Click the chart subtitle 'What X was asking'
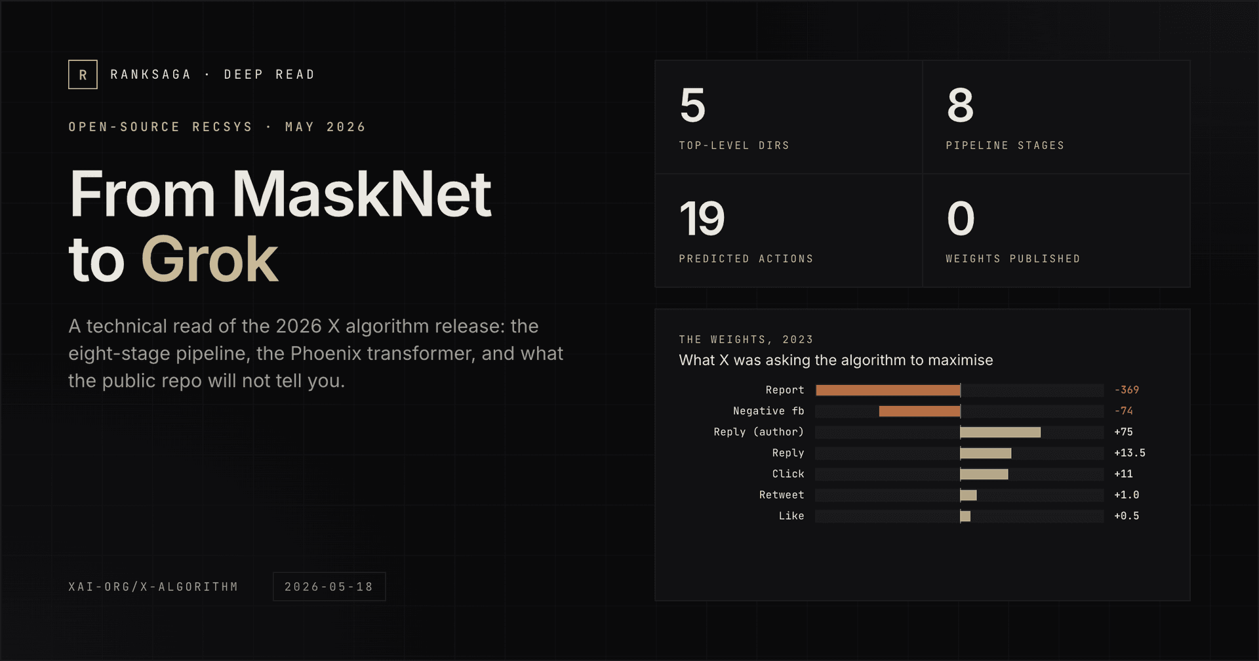1259x661 pixels. (x=836, y=360)
